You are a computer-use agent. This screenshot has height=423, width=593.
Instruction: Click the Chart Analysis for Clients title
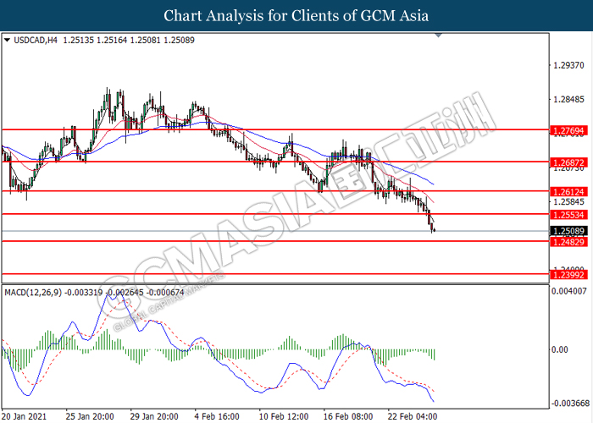296,15
